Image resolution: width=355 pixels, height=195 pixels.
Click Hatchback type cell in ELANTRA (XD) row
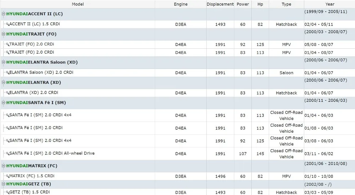coord(286,93)
